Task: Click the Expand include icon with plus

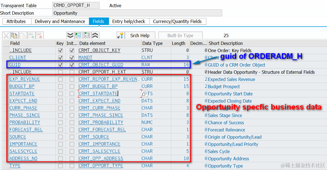Action: pos(79,35)
